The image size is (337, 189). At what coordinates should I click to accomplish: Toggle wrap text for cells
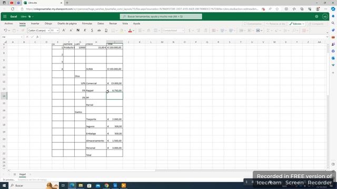click(x=148, y=30)
